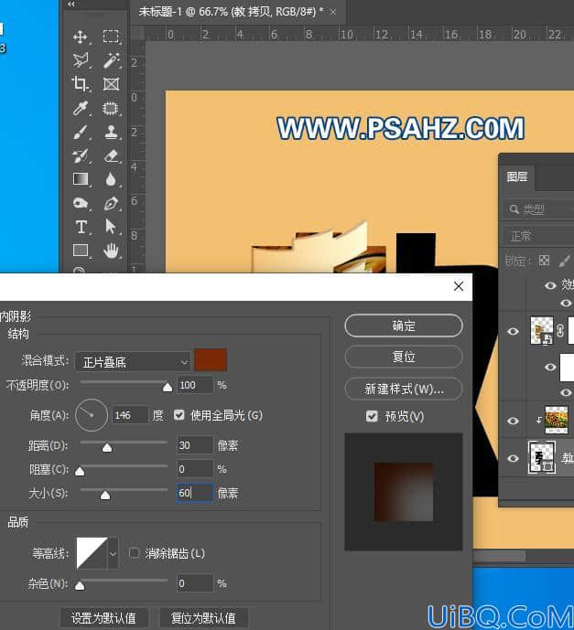Click the 复位 button
This screenshot has width=574, height=630.
tap(404, 357)
